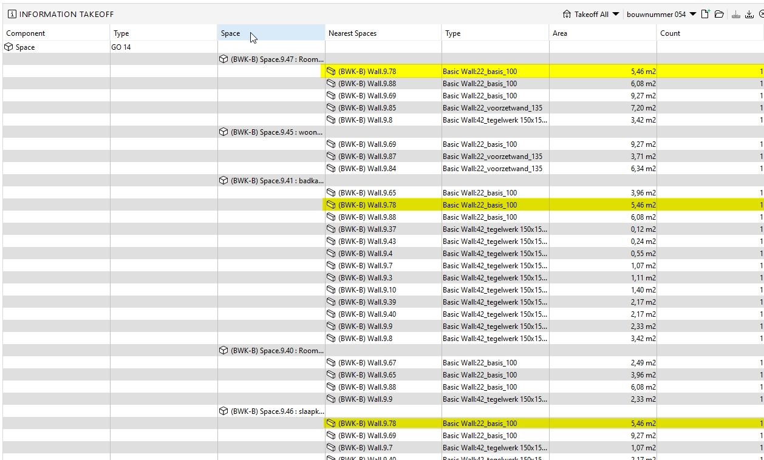Select the (BWK-B) Wall.9.10 entry
This screenshot has height=460, width=764.
click(x=367, y=289)
